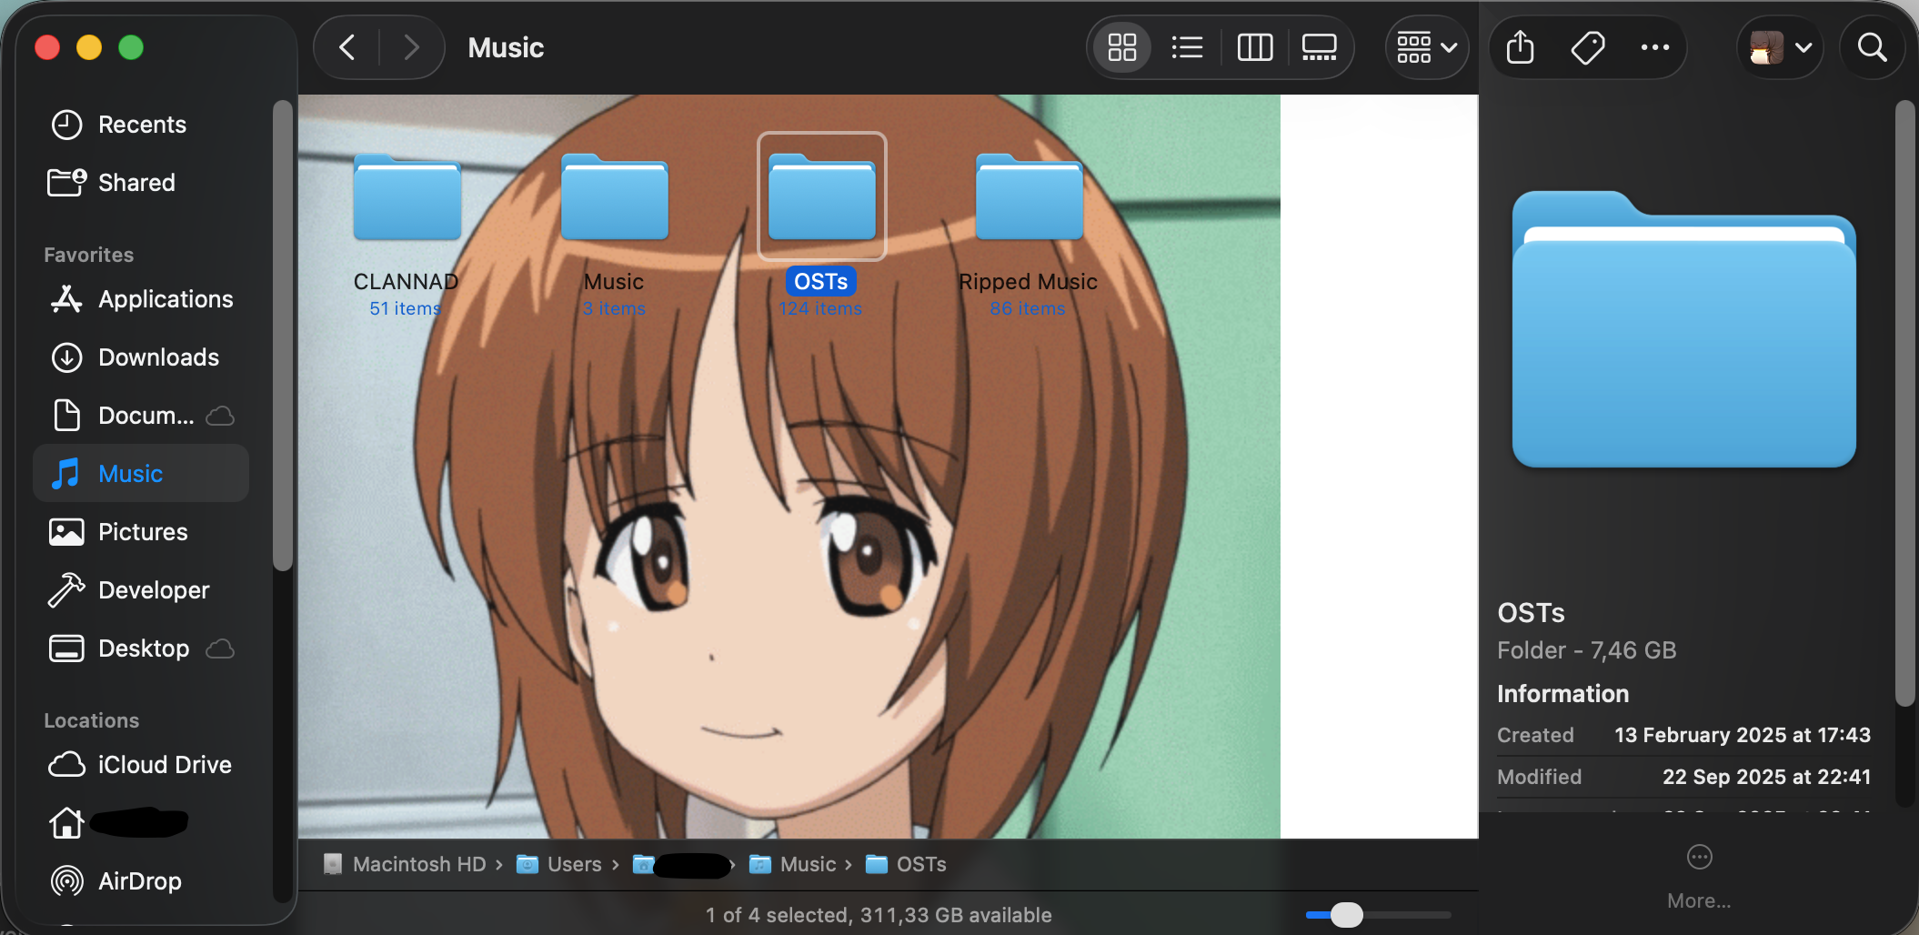Open Applications in the sidebar
The image size is (1919, 935).
pos(142,299)
